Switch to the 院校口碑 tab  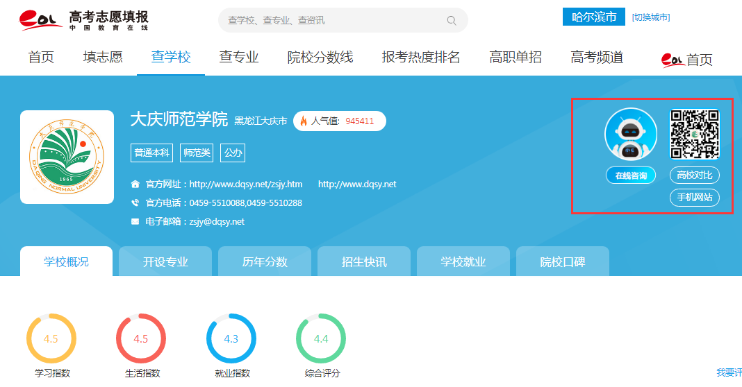[563, 261]
